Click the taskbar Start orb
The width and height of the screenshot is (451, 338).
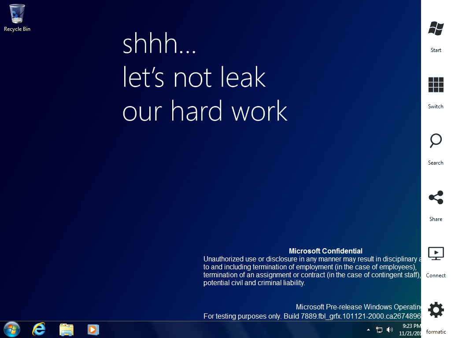[x=12, y=329]
